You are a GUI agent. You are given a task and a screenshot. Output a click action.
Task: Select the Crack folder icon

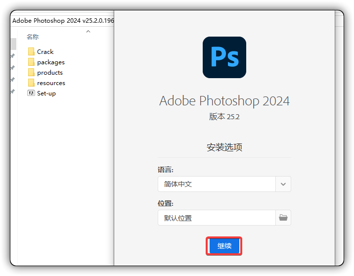coord(31,51)
